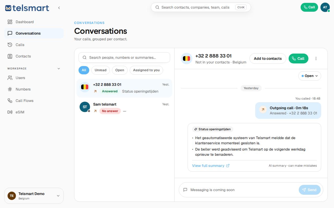Screen dimensions: 334x208
Task: Open the +32 2 888 33 01 conversation row
Action: [124, 88]
